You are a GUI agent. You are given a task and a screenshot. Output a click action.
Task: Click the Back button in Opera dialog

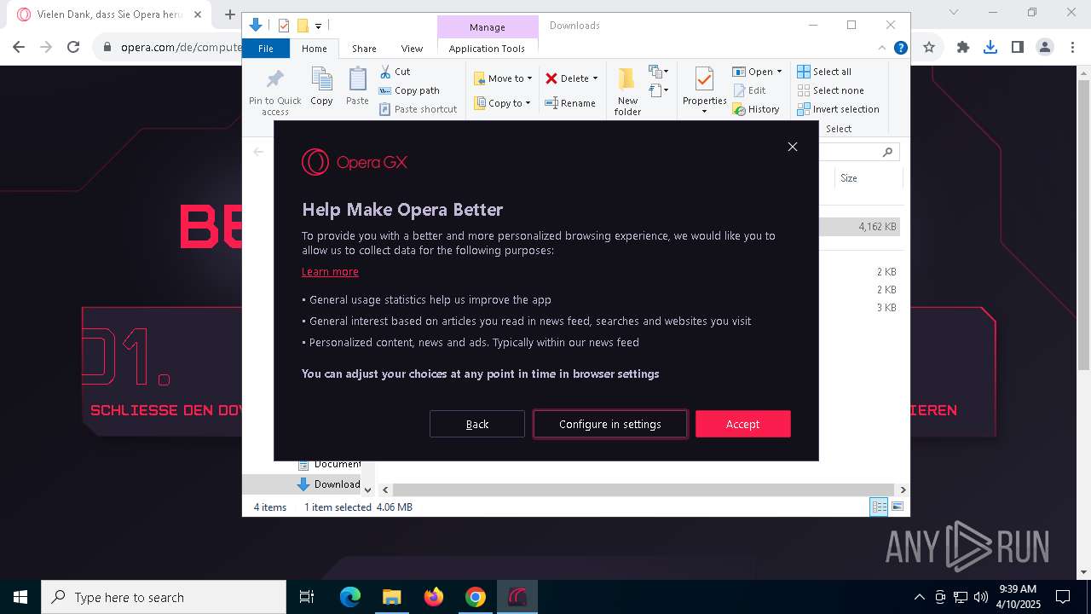(x=477, y=424)
